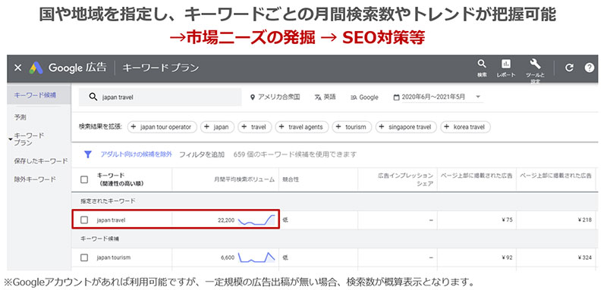Click the japan travel search field

pos(160,98)
